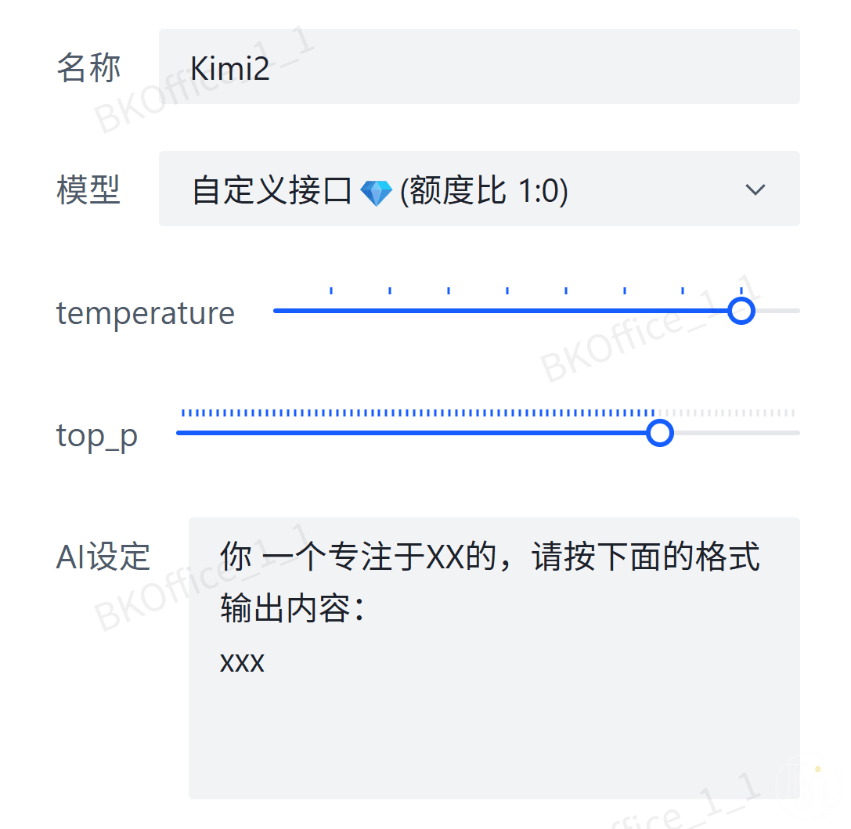The width and height of the screenshot is (851, 829).
Task: Click the gray unfilled portion of top_p track
Action: 737,433
